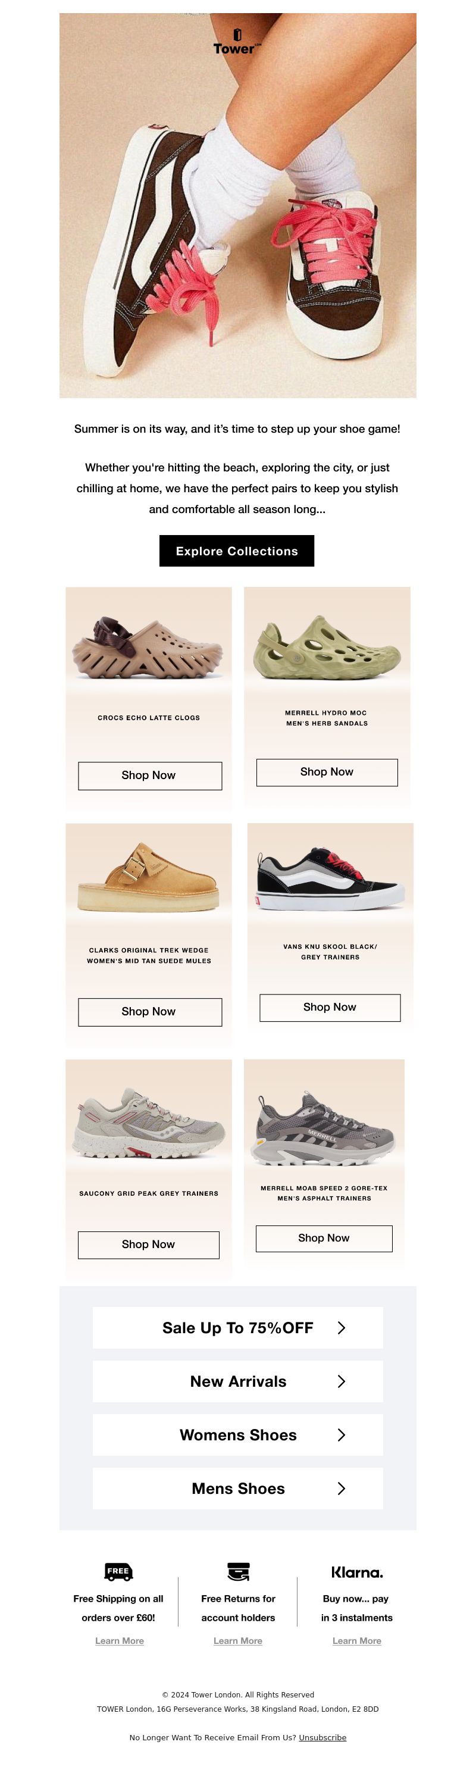Click the arrow beside Womens Shoes
Screen dimensions: 476x1776
[x=341, y=1435]
